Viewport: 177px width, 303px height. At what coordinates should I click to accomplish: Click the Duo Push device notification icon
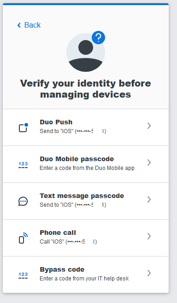click(x=24, y=128)
